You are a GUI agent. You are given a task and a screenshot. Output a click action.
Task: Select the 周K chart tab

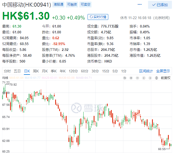[36, 71]
